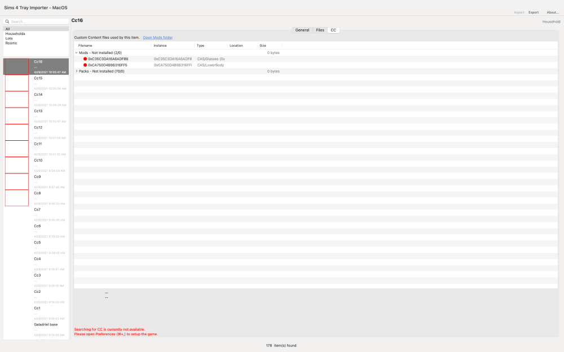Click the search magnifier icon

coord(7,21)
